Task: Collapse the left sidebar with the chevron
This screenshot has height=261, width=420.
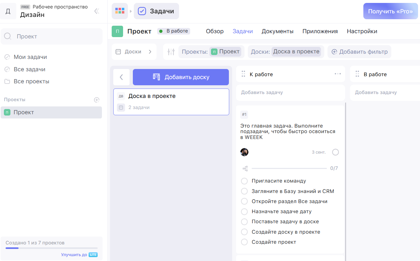Action: (96, 11)
